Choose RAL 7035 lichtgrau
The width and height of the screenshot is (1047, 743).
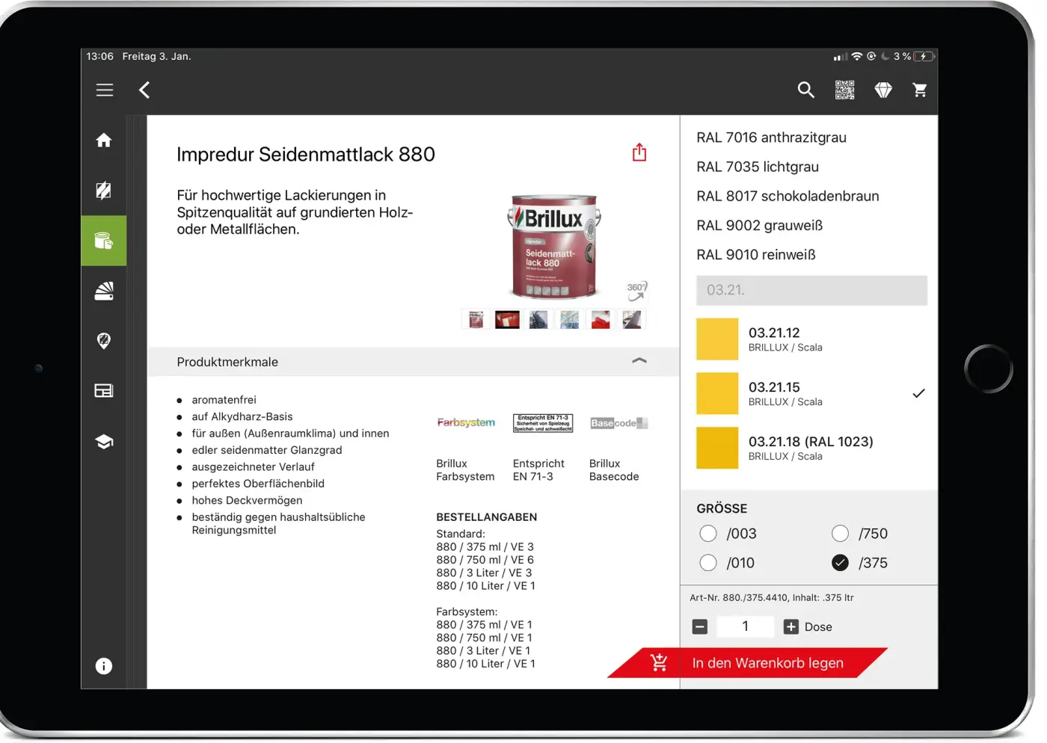pyautogui.click(x=758, y=167)
